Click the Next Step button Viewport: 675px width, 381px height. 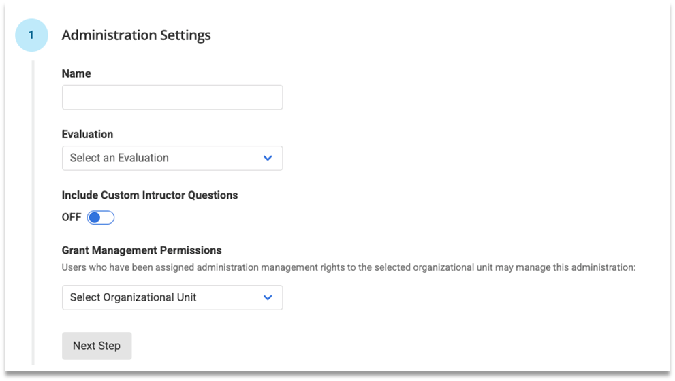pos(96,346)
